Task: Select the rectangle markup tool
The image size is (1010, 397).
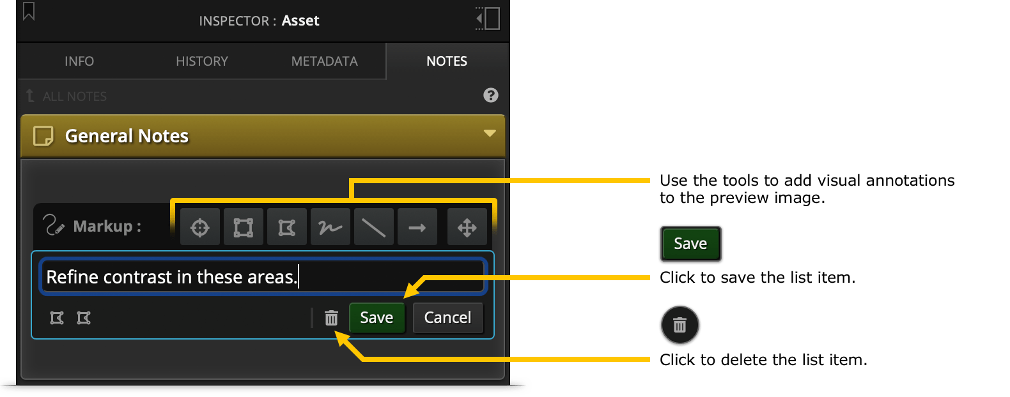Action: pos(244,227)
